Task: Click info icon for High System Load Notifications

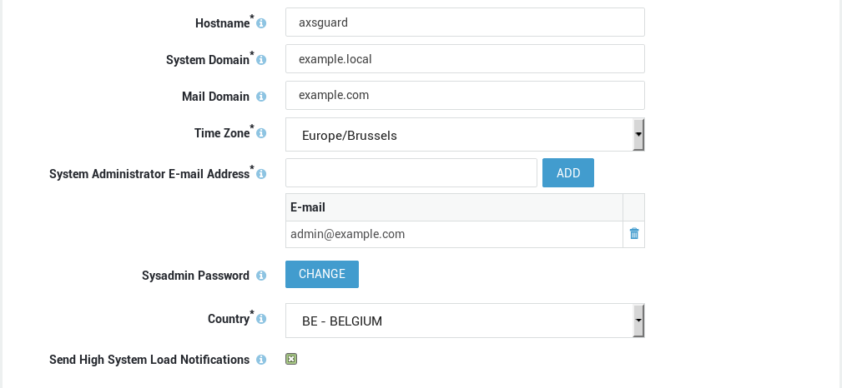Action: tap(261, 360)
